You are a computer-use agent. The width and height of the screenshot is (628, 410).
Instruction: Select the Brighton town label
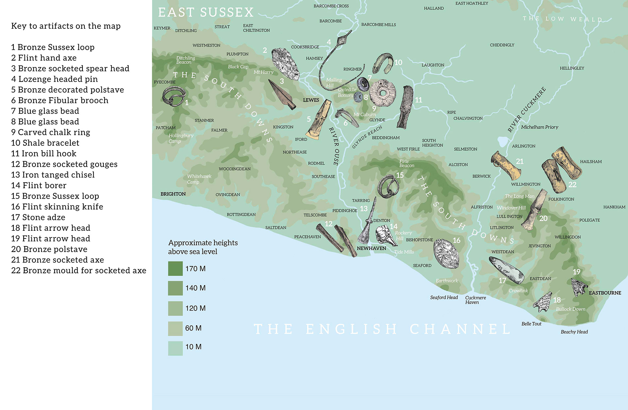coord(173,194)
